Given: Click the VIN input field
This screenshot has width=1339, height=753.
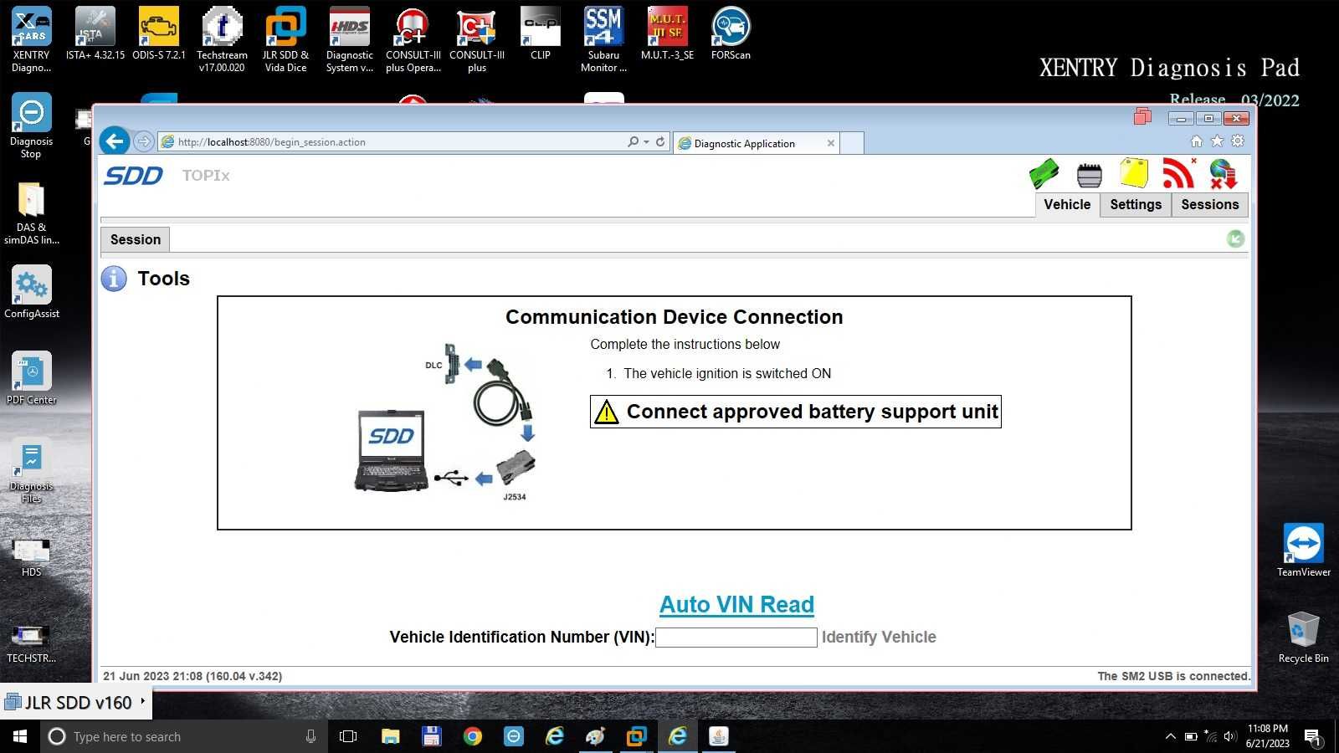Looking at the screenshot, I should [x=736, y=638].
